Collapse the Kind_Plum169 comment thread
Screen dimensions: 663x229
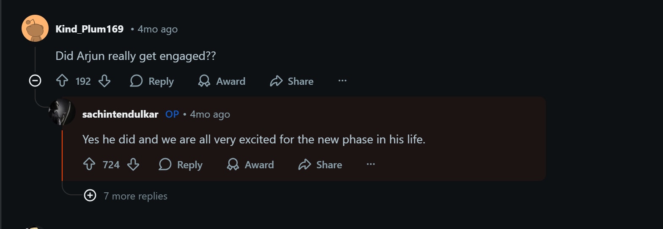tap(35, 80)
